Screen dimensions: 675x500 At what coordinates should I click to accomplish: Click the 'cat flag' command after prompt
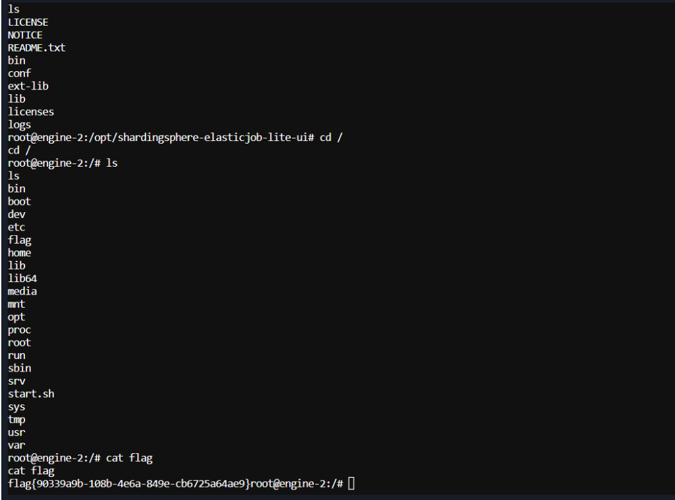pos(129,458)
